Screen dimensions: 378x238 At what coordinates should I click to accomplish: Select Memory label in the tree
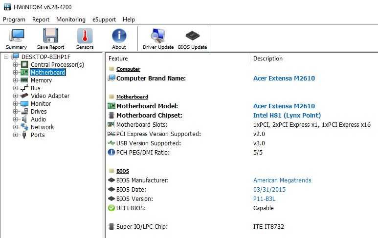[x=41, y=80]
